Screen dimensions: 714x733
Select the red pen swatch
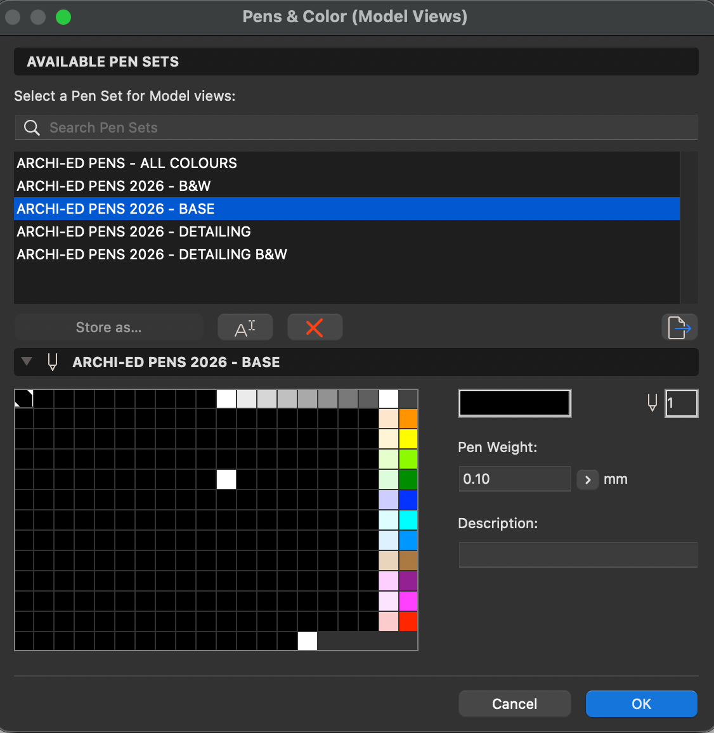408,621
